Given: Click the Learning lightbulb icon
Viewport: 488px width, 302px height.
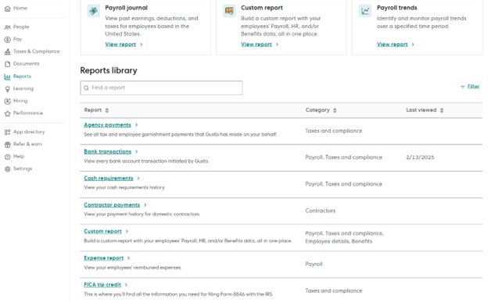Looking at the screenshot, I should tap(8, 89).
